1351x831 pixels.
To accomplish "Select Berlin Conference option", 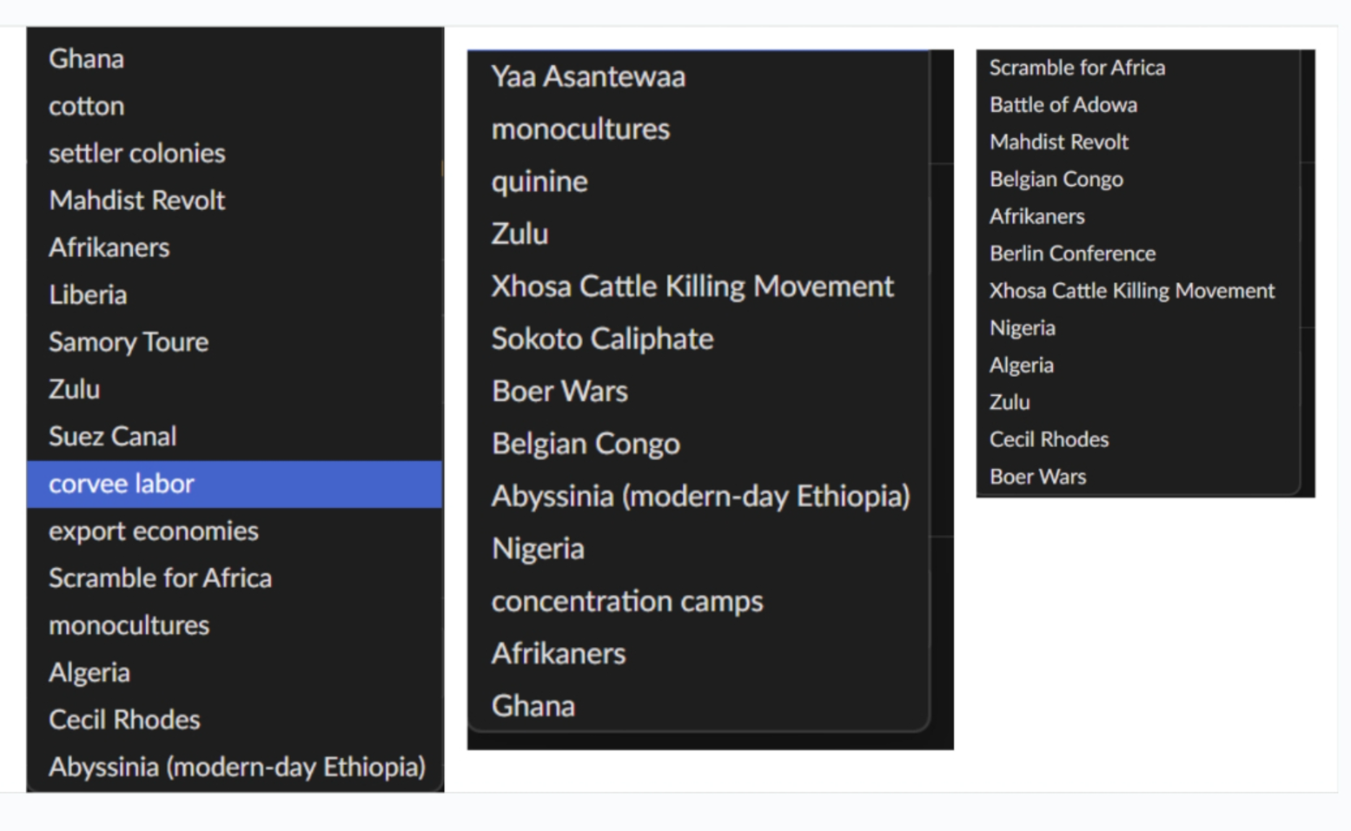I will tap(1138, 254).
